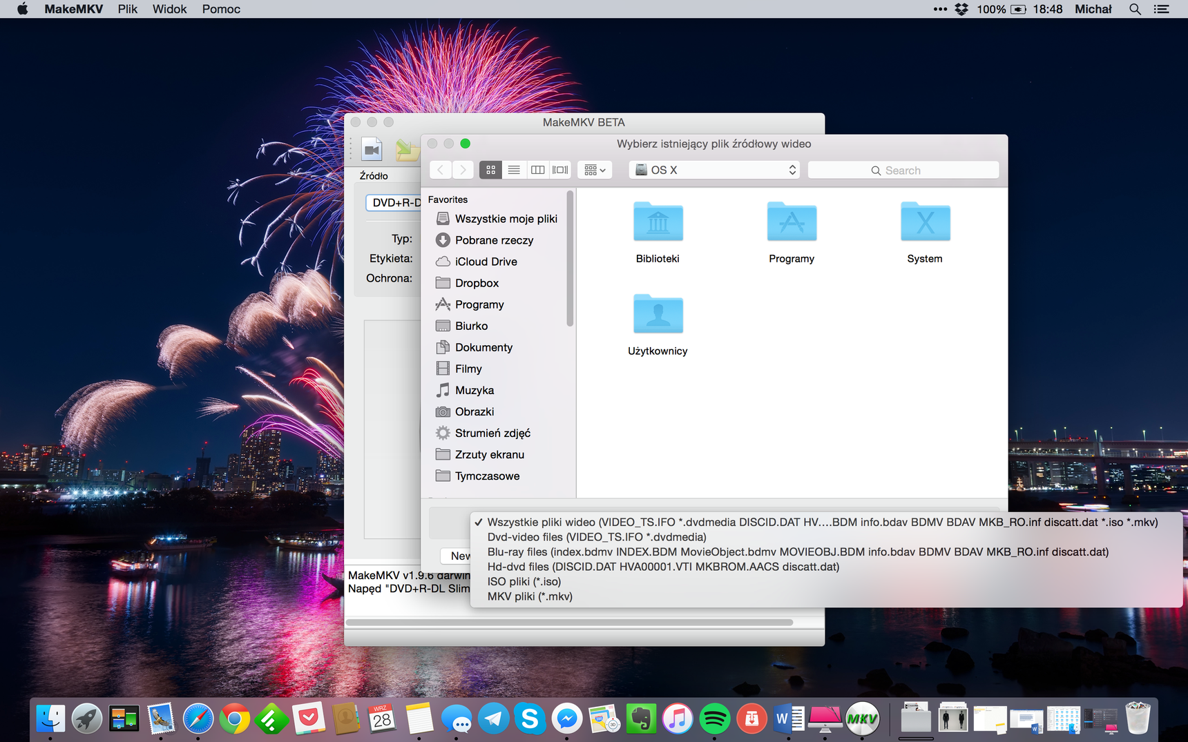
Task: Click the Search field in file dialog
Action: pyautogui.click(x=903, y=170)
